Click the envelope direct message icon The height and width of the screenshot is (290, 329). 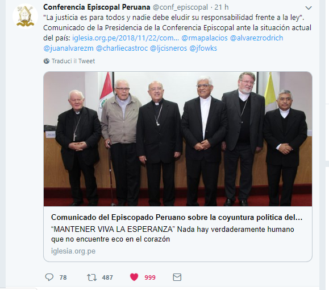pyautogui.click(x=177, y=277)
